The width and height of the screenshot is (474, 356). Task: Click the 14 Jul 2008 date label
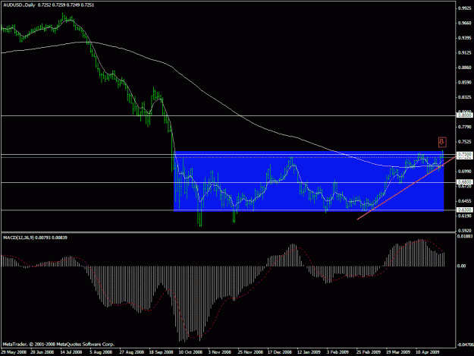click(x=71, y=352)
